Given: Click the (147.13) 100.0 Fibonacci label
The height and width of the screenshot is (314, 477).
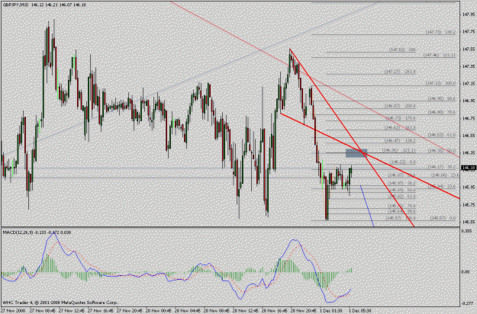Looking at the screenshot, I should pyautogui.click(x=440, y=83).
